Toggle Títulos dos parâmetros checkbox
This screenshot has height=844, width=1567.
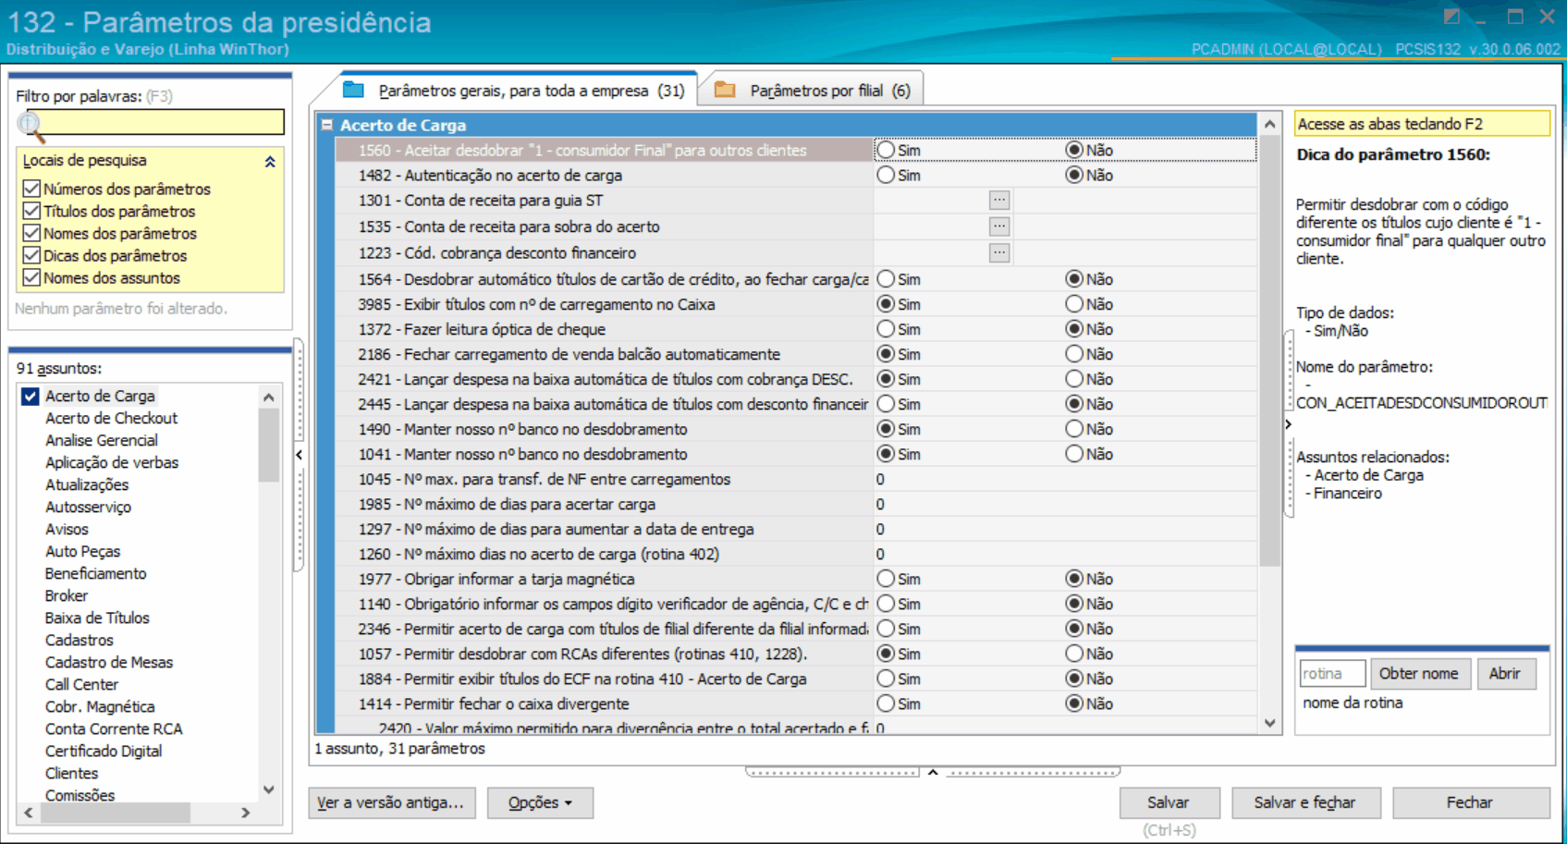31,211
